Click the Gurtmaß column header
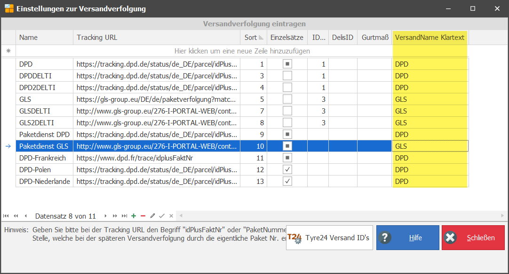This screenshot has width=509, height=274. [x=374, y=38]
